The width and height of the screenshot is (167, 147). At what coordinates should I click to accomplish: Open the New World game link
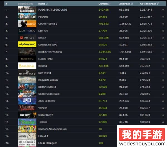coord(45,73)
